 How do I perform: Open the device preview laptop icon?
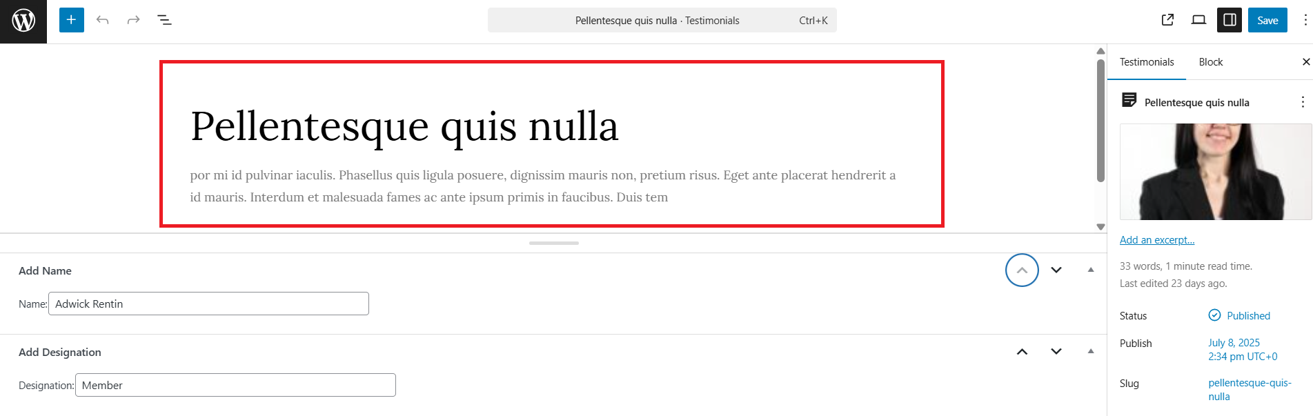point(1198,20)
